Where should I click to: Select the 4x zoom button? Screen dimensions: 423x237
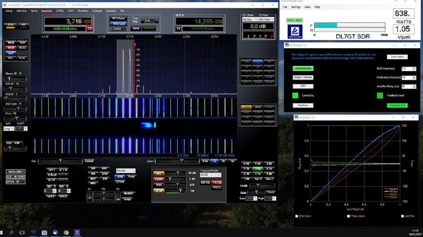point(232,161)
